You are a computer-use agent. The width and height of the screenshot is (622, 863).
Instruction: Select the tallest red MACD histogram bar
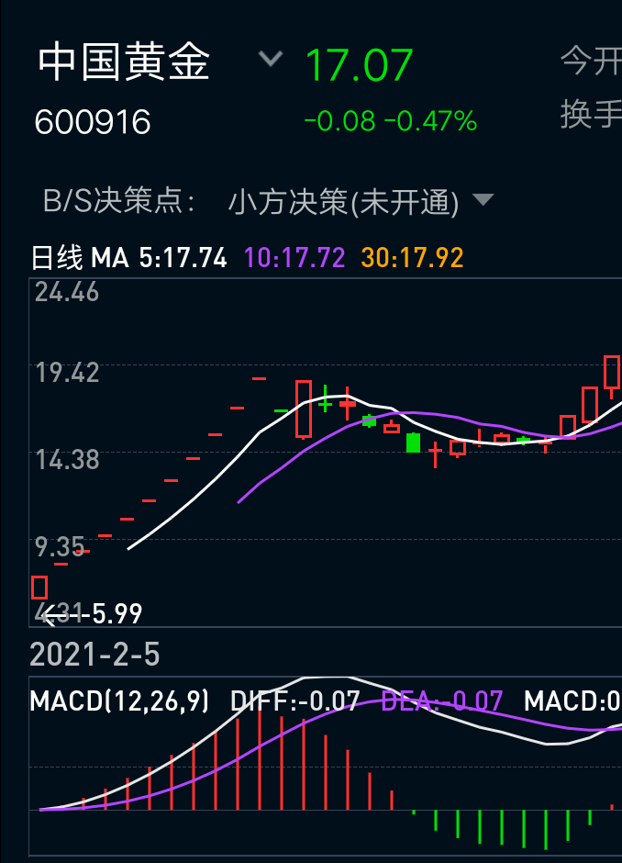click(259, 759)
